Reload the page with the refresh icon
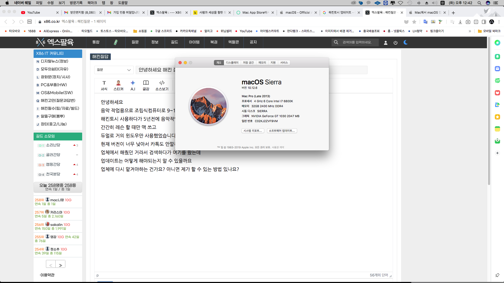This screenshot has width=504, height=283. click(x=22, y=22)
